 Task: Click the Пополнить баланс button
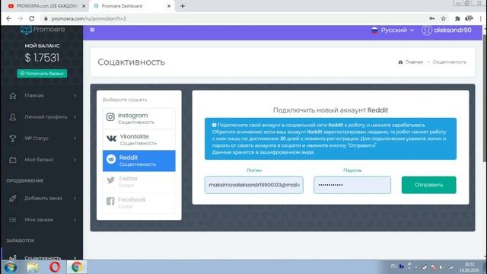[42, 74]
